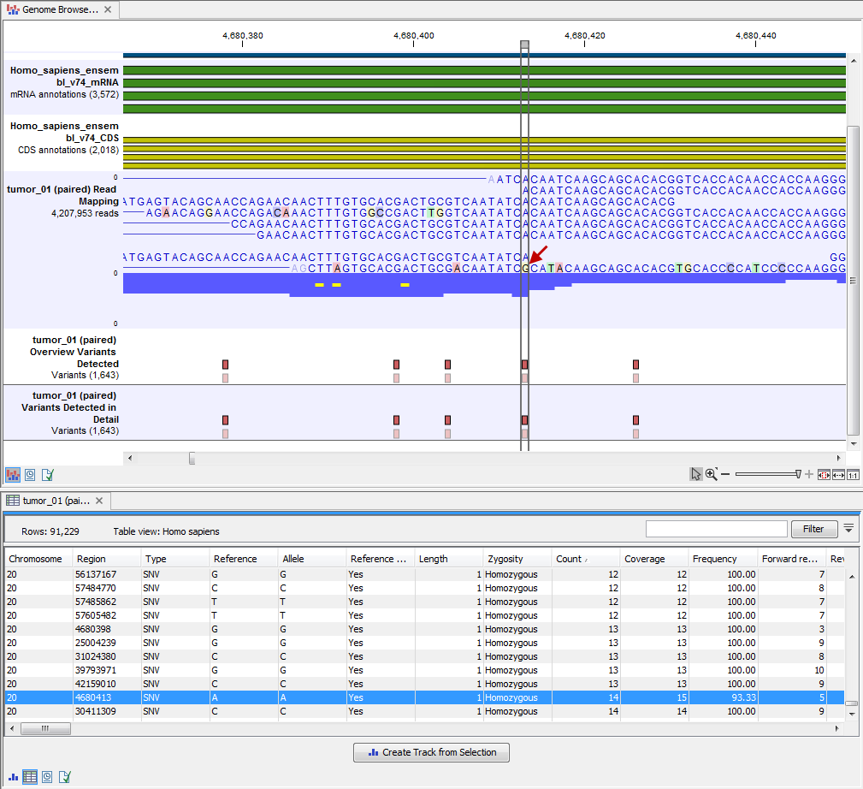The height and width of the screenshot is (789, 863).
Task: Set zoom level with the 1:1 icon
Action: 853,474
